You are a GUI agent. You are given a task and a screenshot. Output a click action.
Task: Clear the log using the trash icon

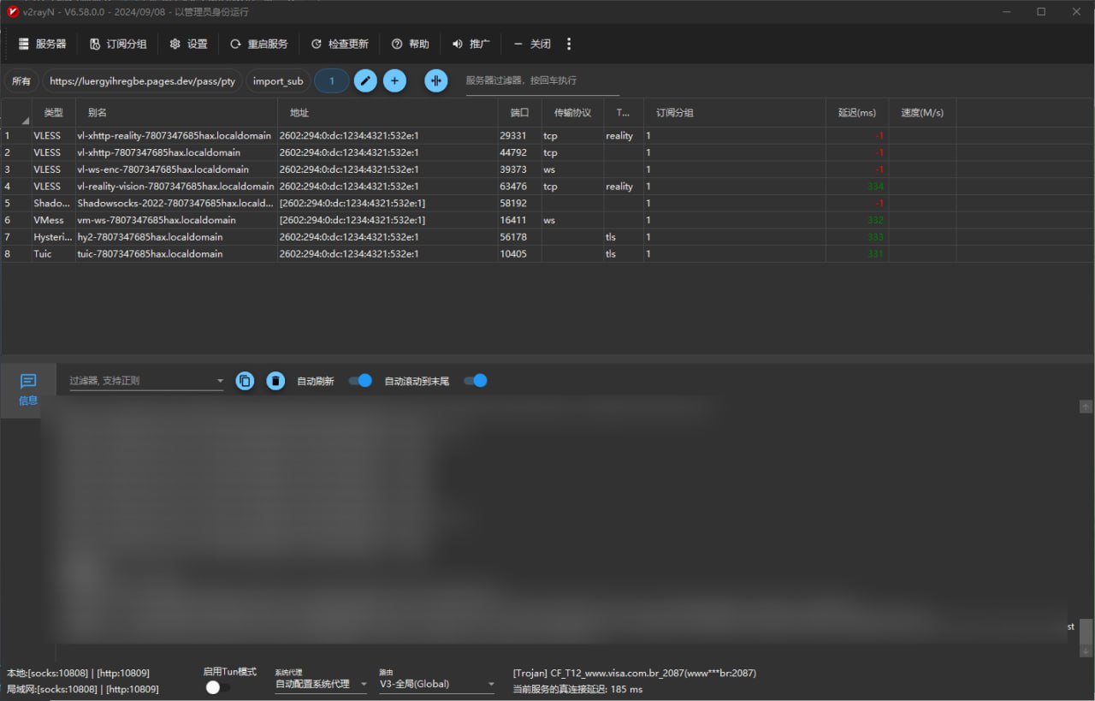[x=275, y=381]
